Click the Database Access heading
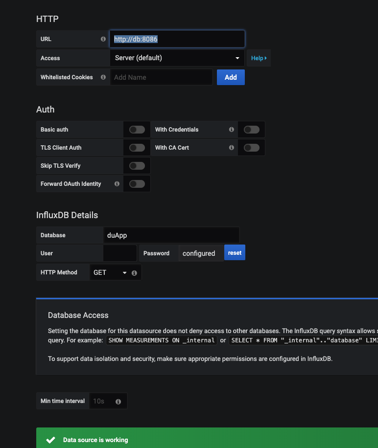 coord(78,315)
